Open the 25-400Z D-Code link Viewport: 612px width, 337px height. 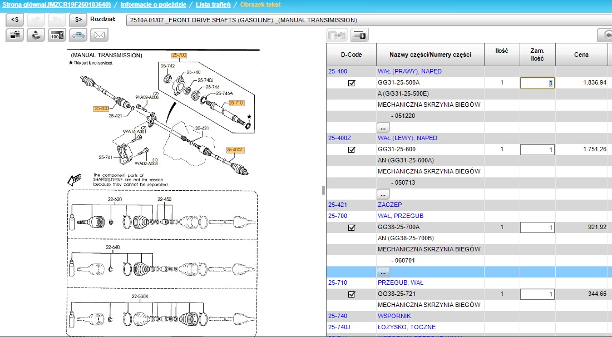tap(339, 138)
